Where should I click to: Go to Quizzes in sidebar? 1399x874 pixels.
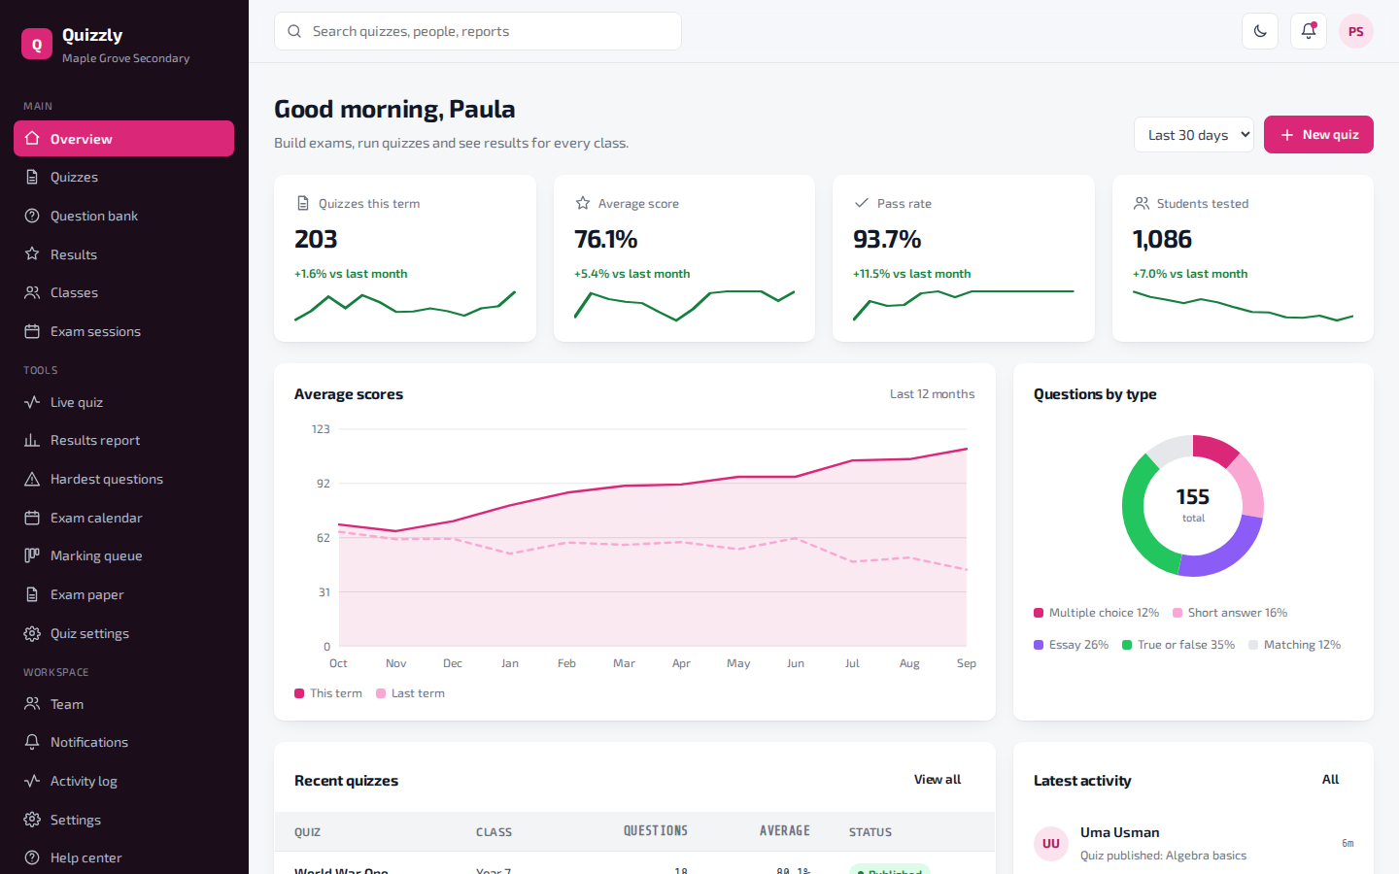point(123,177)
